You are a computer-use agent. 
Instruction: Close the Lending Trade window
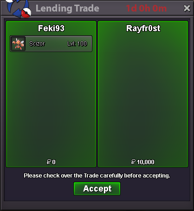tap(187, 8)
